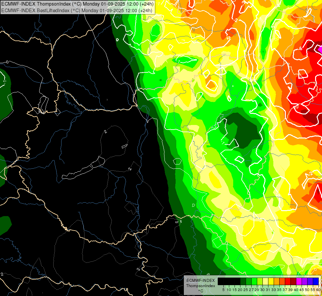Click the BestLiftedIndex title line at top
Viewport: 322px width, 296px height.
pyautogui.click(x=77, y=10)
